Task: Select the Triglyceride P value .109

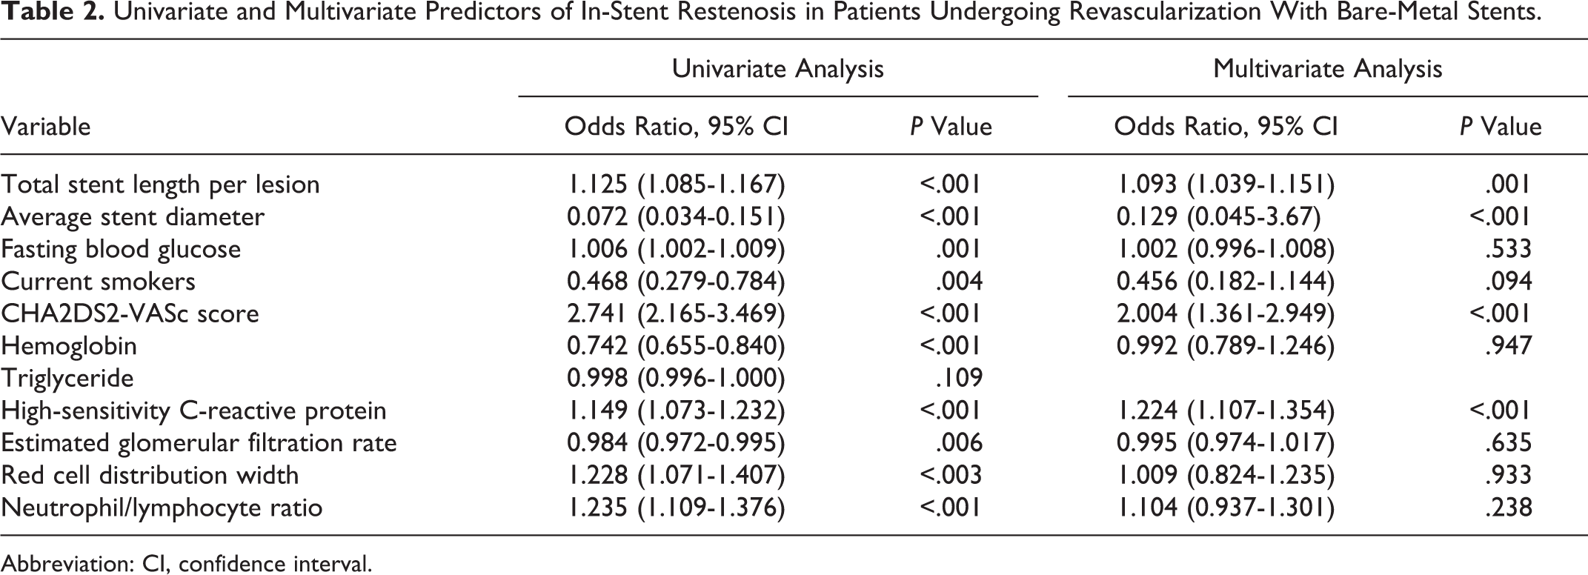Action: (x=959, y=379)
